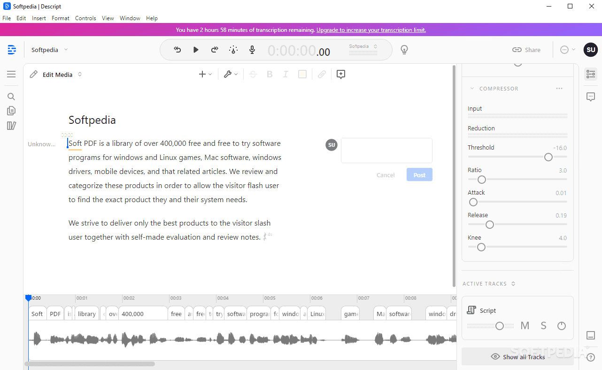602x370 pixels.
Task: Open the Insert menu
Action: [39, 18]
